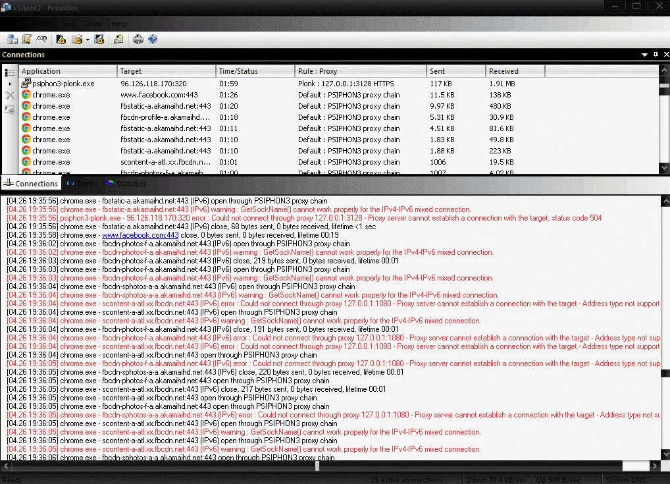This screenshot has width=670, height=484.
Task: Open www.facebook.com:443 link in log
Action: [x=140, y=235]
